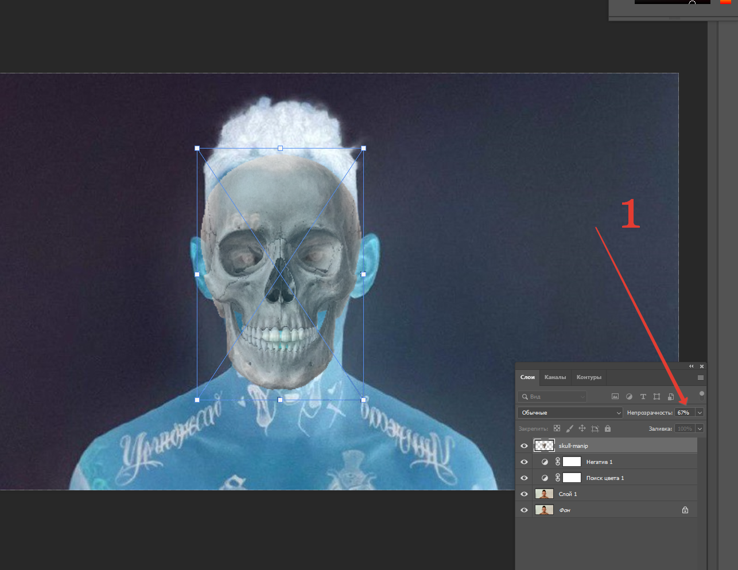The image size is (738, 570).
Task: Click the Непрозрачность label
Action: (650, 413)
